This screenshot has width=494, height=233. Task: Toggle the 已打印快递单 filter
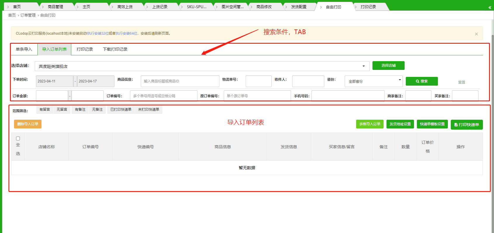pyautogui.click(x=121, y=110)
